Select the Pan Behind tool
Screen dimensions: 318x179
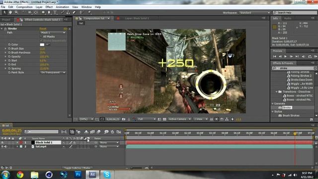pyautogui.click(x=36, y=12)
